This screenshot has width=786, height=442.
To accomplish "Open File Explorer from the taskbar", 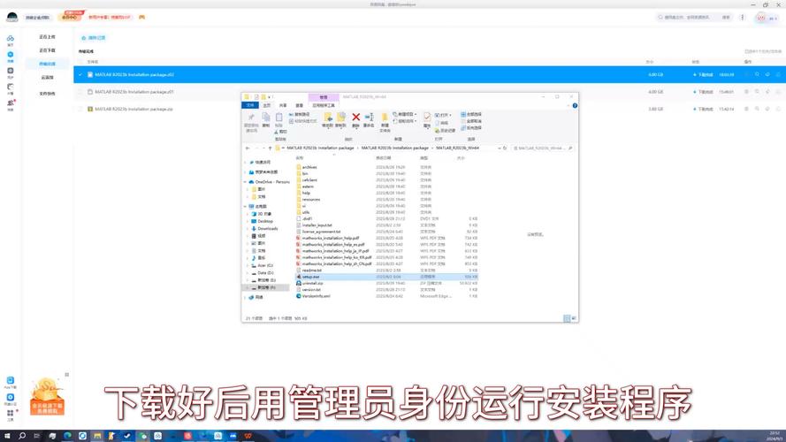I will click(97, 436).
